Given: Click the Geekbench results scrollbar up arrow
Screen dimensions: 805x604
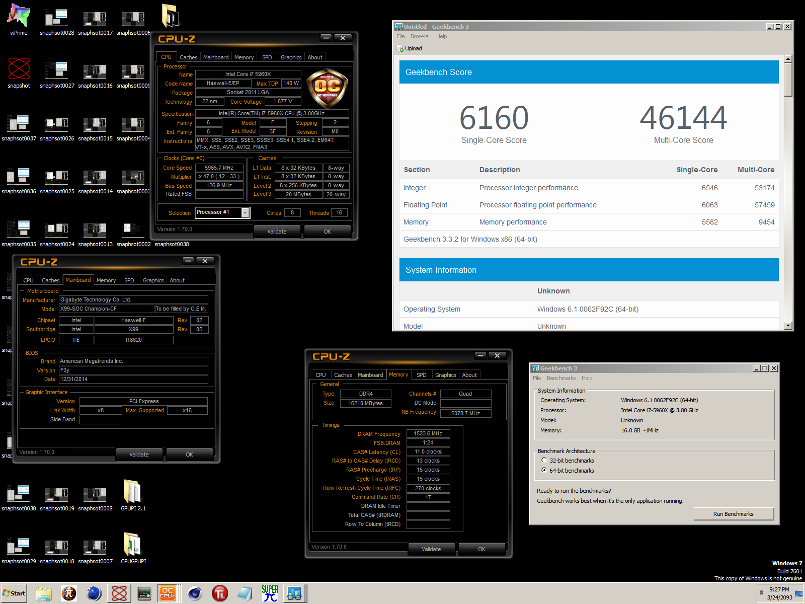Looking at the screenshot, I should click(x=788, y=59).
